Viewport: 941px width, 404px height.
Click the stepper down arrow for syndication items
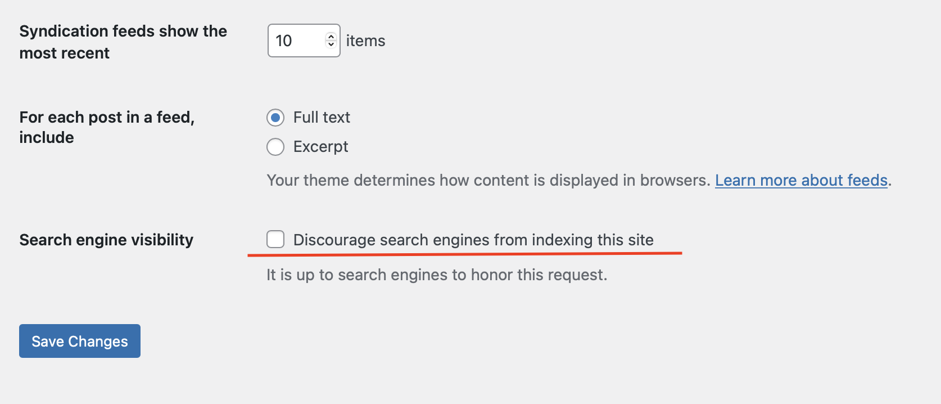pyautogui.click(x=331, y=44)
